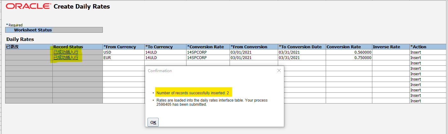Open the record status link for the USD row

(x=66, y=52)
